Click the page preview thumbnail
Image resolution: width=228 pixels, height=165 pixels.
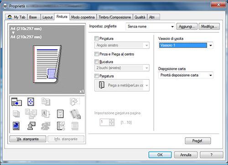coord(47,64)
